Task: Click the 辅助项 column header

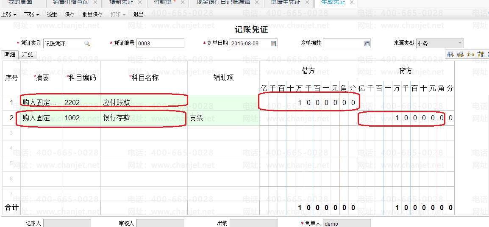Action: 224,78
